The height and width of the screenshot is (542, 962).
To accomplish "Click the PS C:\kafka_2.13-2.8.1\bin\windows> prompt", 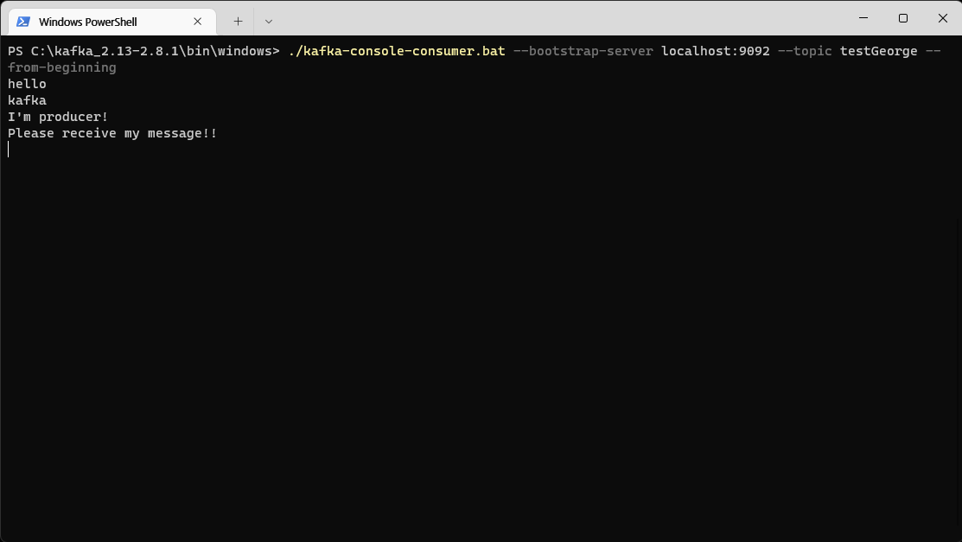I will pos(143,51).
